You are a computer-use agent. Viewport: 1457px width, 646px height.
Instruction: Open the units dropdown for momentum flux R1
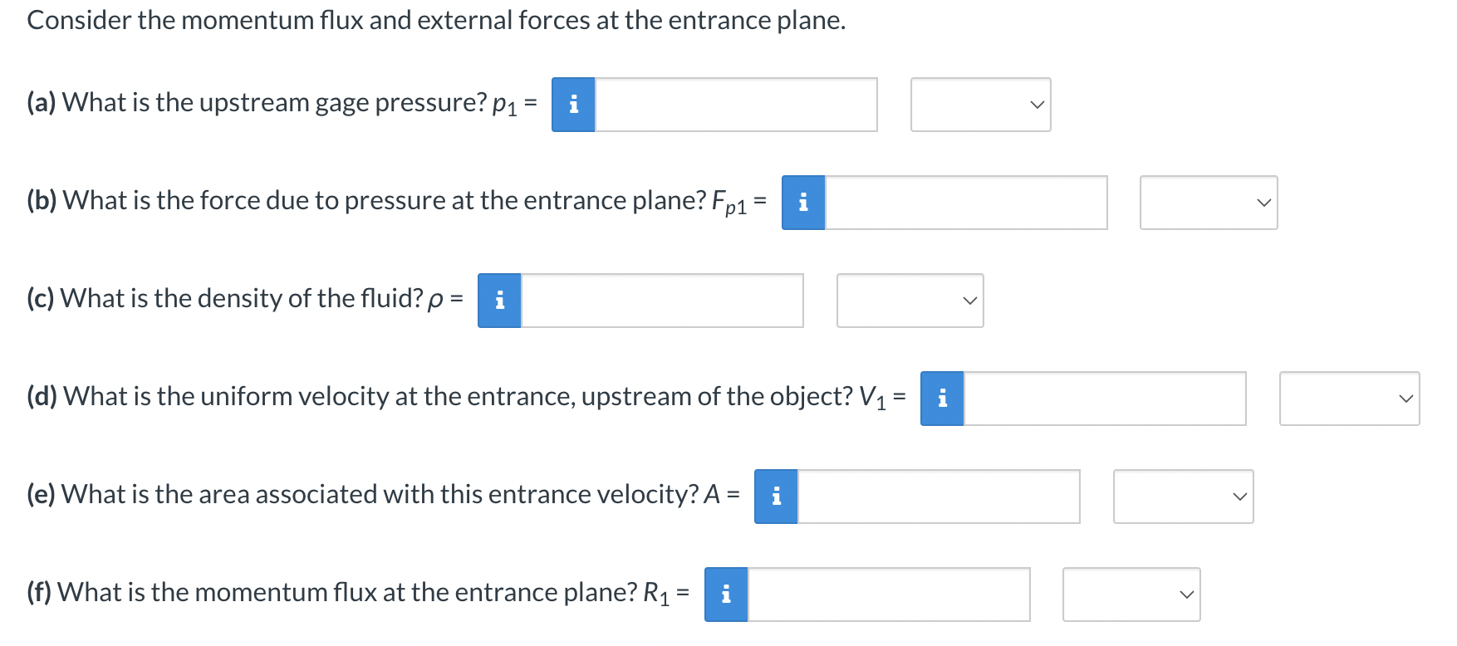[1131, 595]
